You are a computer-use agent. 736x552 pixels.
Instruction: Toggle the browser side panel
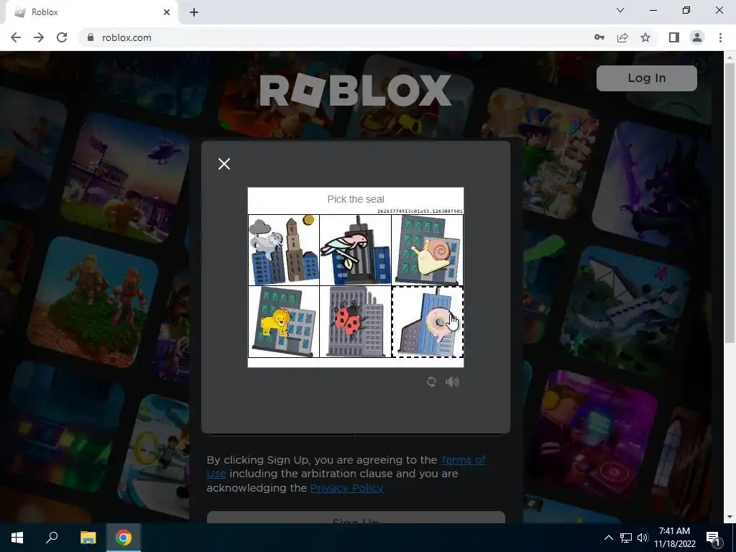[x=674, y=37]
